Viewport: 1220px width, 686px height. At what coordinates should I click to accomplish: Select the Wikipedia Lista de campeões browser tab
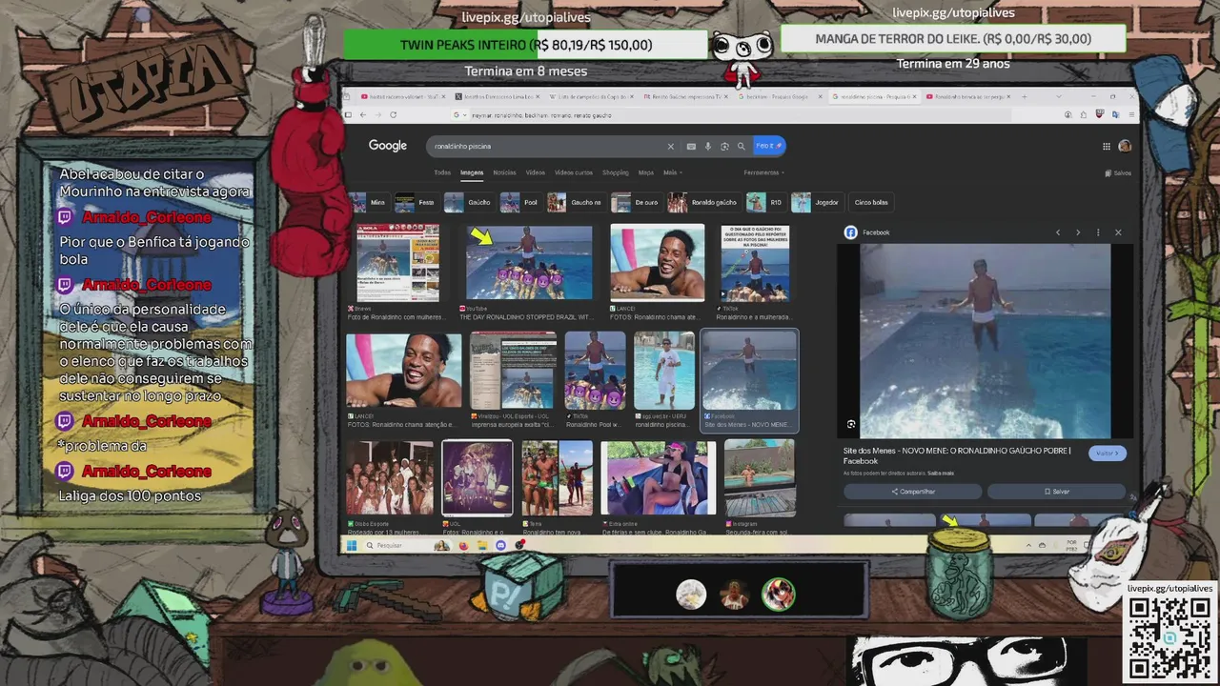[589, 96]
